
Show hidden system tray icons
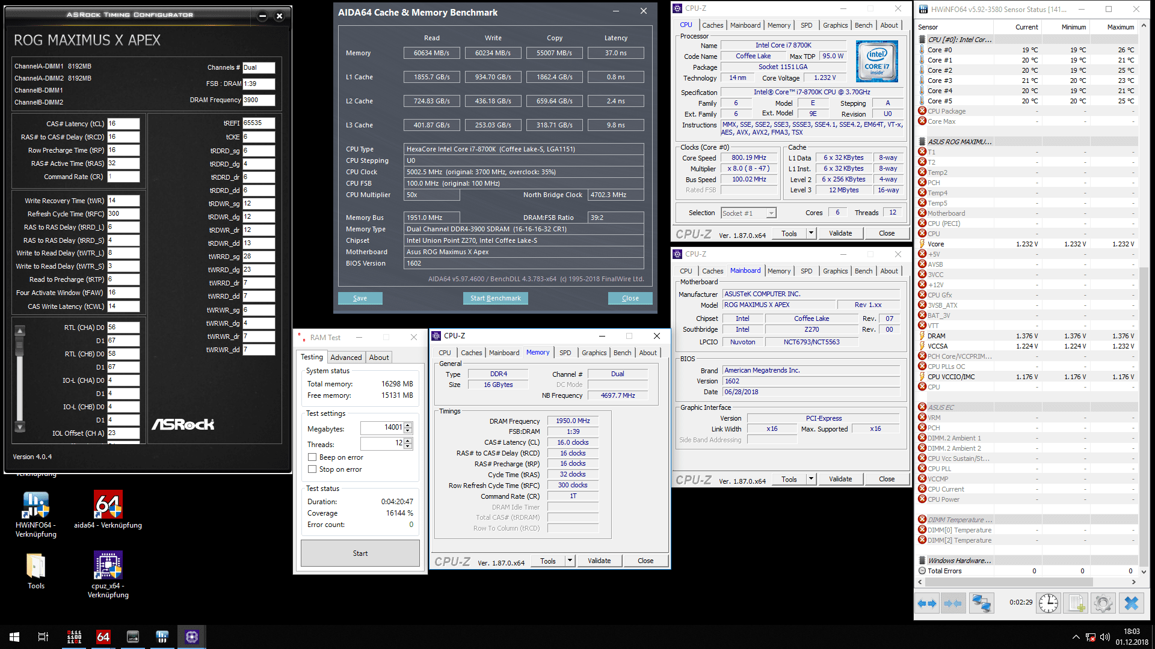1076,637
